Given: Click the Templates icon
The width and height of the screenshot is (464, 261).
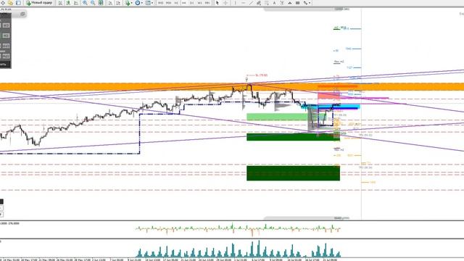Looking at the screenshot, I should [148, 3].
